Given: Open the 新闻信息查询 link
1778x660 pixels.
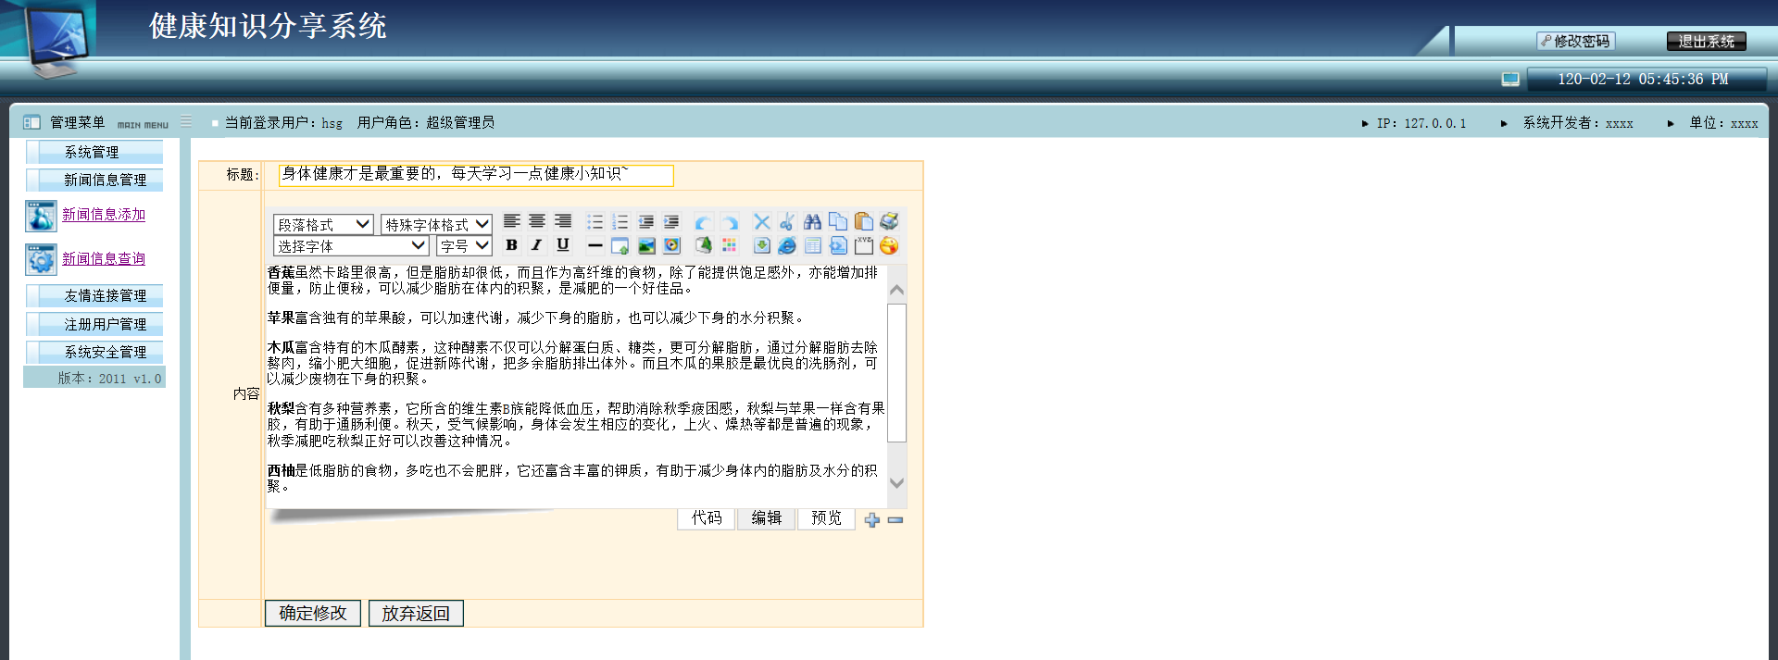Looking at the screenshot, I should 104,259.
